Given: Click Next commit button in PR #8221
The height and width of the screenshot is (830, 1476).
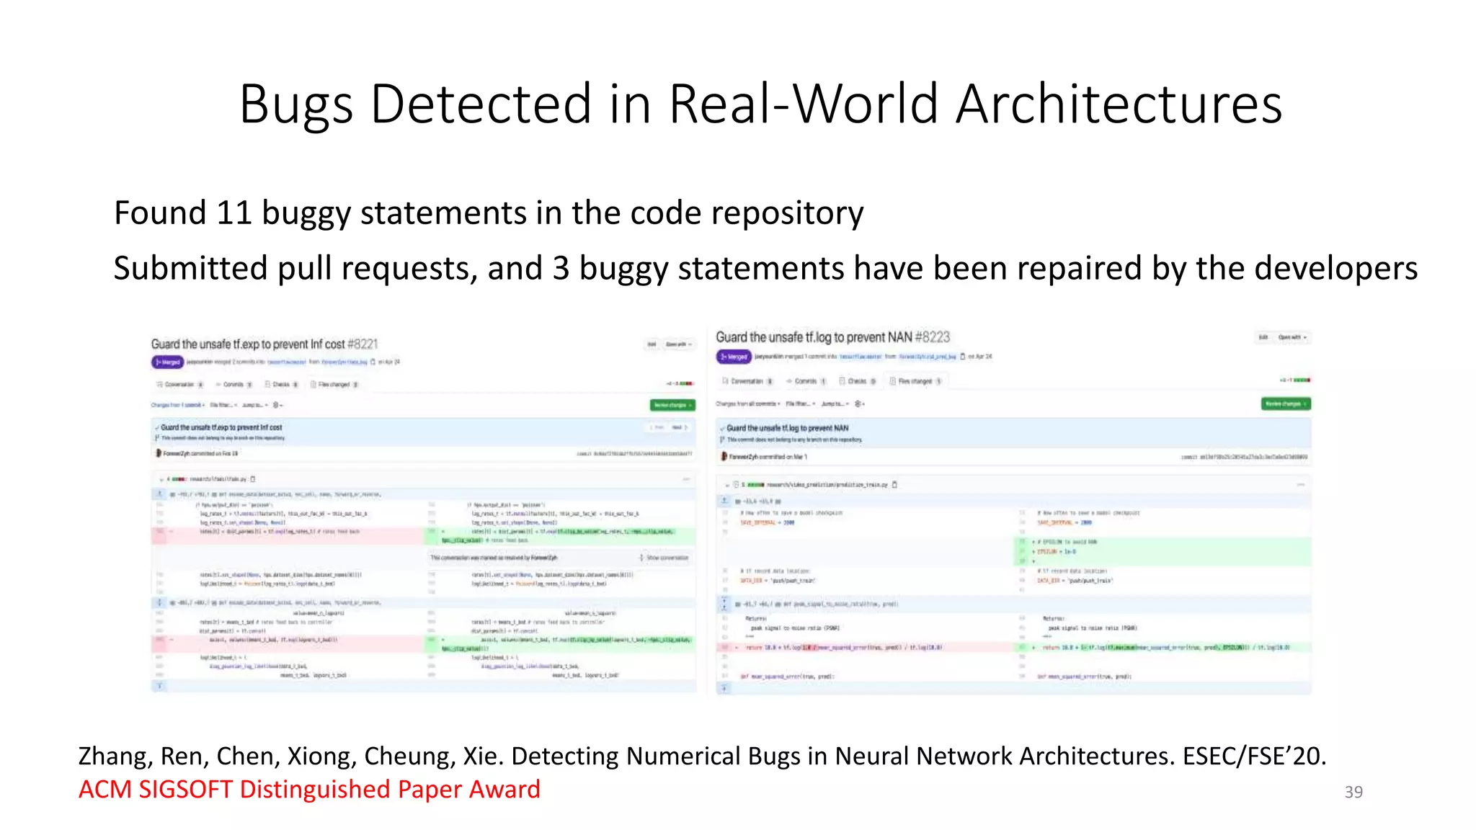Looking at the screenshot, I should (679, 427).
